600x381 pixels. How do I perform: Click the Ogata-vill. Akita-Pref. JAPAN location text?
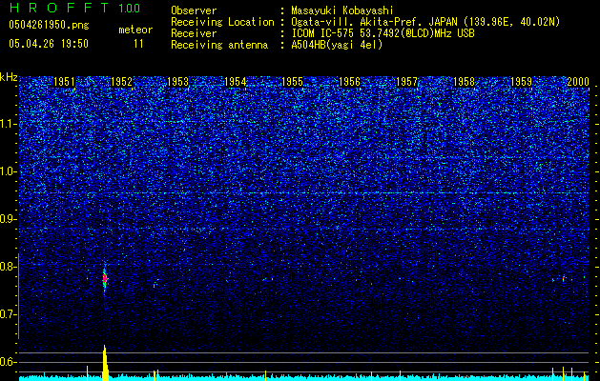[425, 22]
